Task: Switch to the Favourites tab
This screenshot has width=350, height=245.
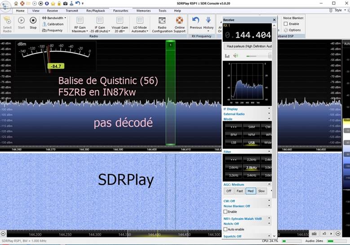Action: pos(120,11)
